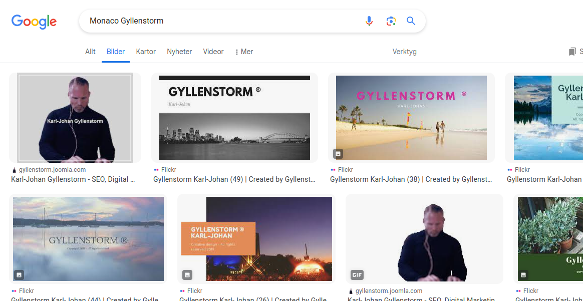This screenshot has height=301, width=583.
Task: Open 'Gyllenstorm Karl-Johan (49)' title link
Action: [x=234, y=179]
